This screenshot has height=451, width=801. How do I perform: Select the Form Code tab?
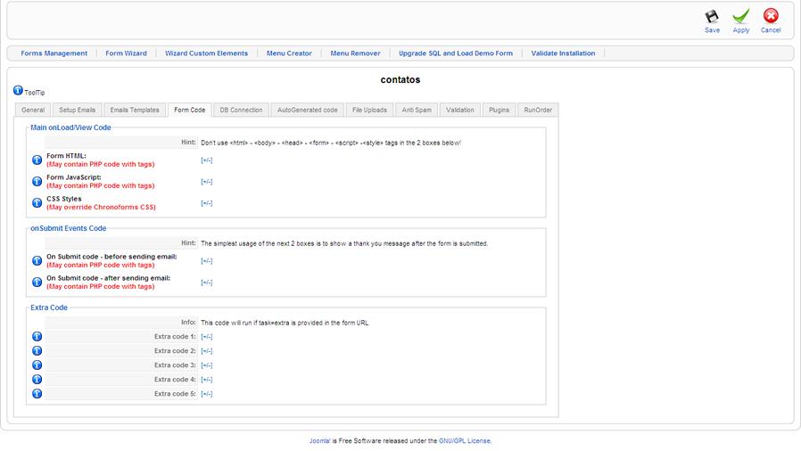click(x=189, y=110)
